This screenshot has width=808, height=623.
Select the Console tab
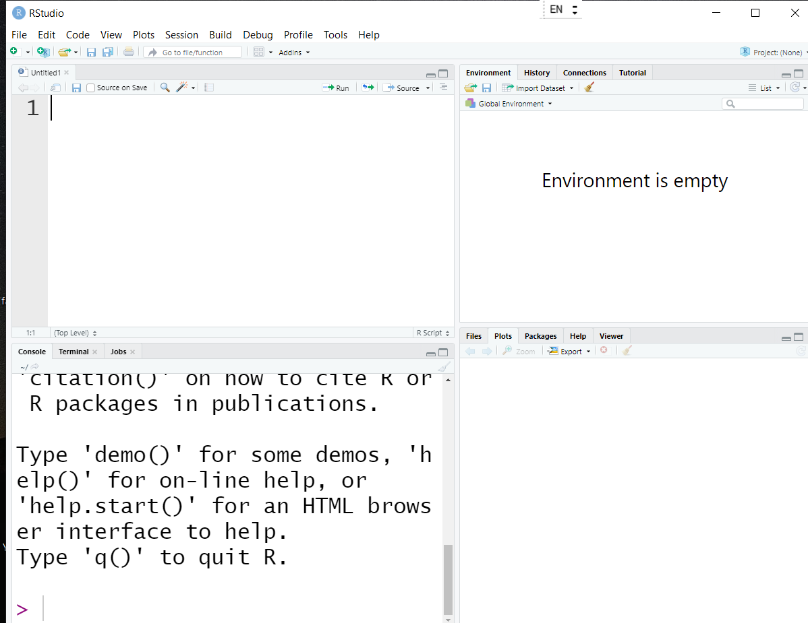(x=32, y=352)
